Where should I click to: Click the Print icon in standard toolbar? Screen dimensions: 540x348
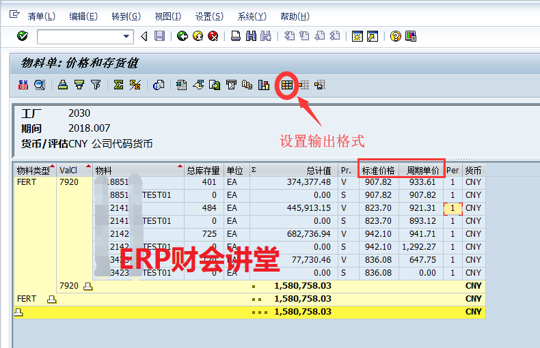tap(235, 36)
